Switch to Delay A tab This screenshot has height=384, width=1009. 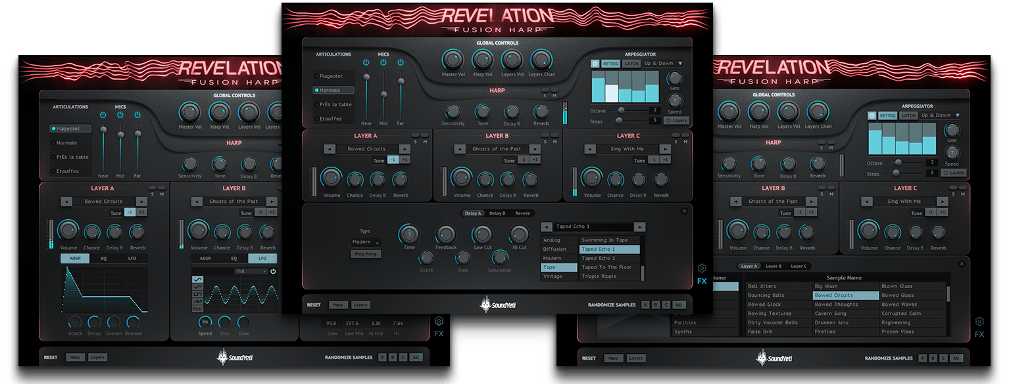coord(473,213)
